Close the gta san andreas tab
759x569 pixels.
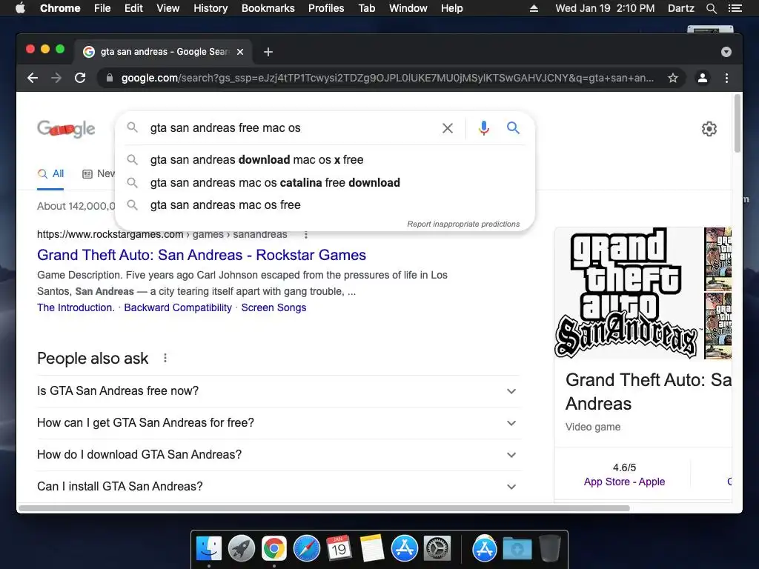[x=240, y=52]
